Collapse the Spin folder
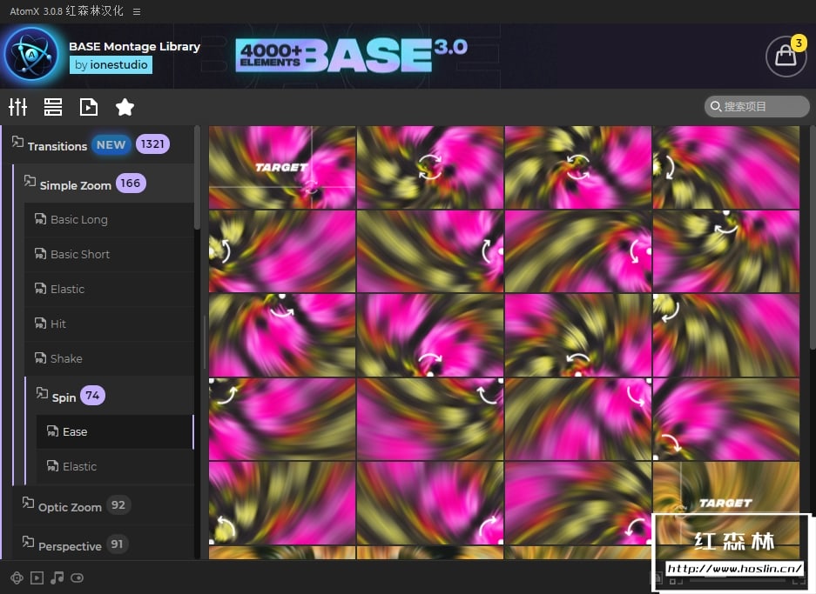The width and height of the screenshot is (816, 594). tap(42, 393)
